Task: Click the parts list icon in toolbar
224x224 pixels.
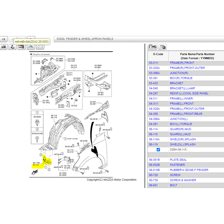Action: pyautogui.click(x=4, y=47)
